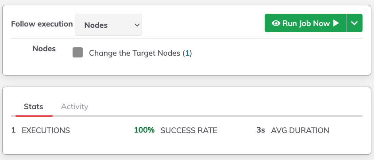The height and width of the screenshot is (160, 374).
Task: Run the job with Run Job Now
Action: coord(305,23)
